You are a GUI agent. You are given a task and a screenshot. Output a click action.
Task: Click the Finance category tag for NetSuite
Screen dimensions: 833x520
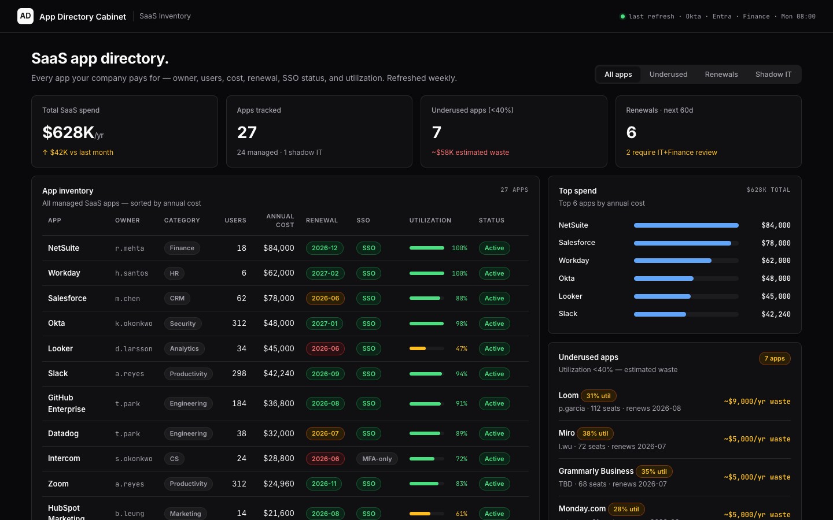tap(182, 248)
